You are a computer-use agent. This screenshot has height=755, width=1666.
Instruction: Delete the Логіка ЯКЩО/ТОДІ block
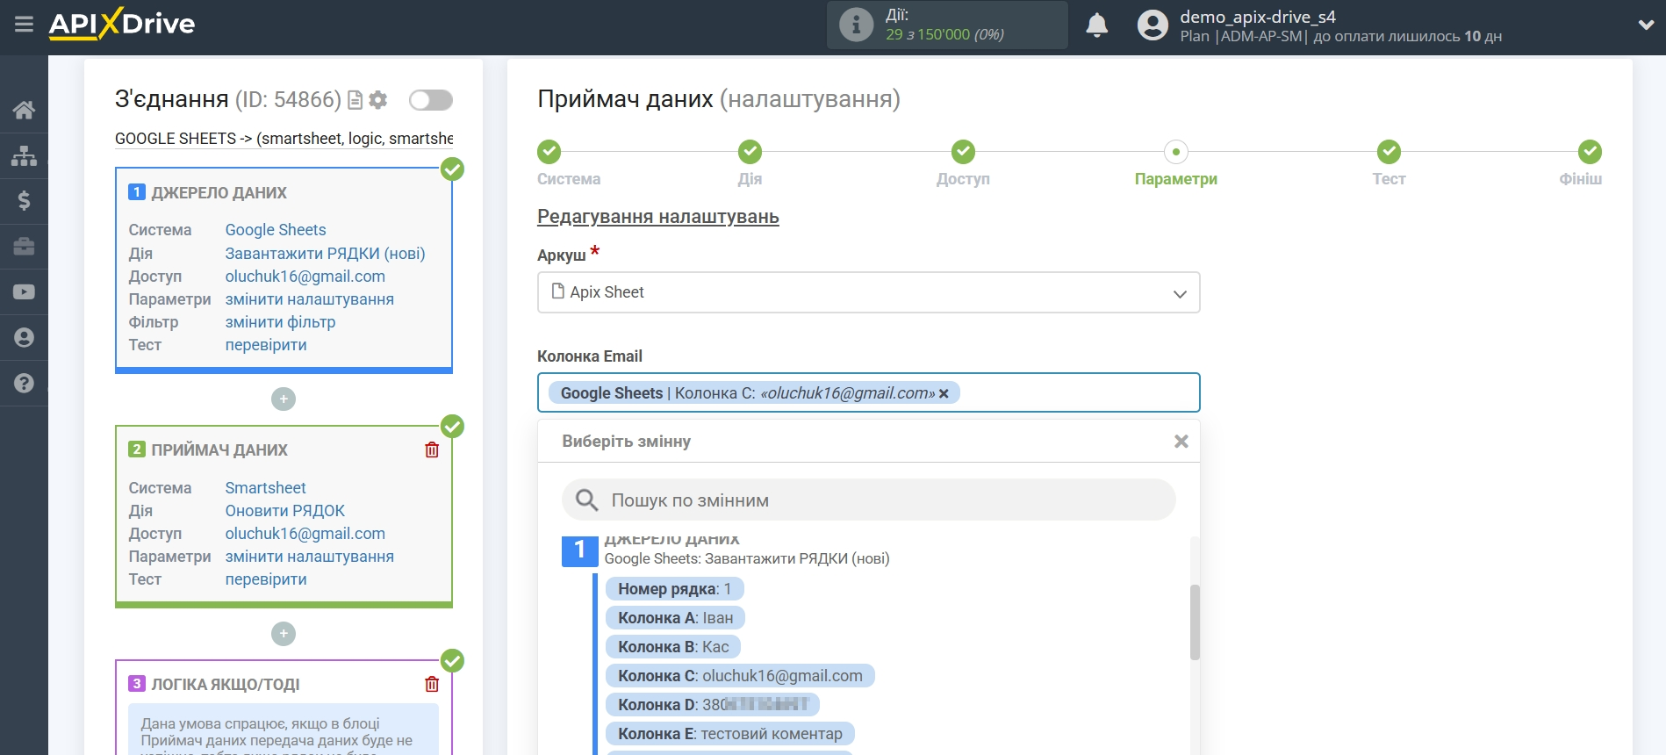tap(432, 684)
